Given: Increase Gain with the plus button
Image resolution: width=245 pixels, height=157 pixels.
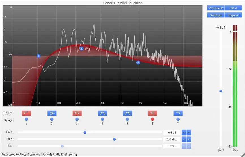Looking at the screenshot, I should pyautogui.click(x=189, y=132).
